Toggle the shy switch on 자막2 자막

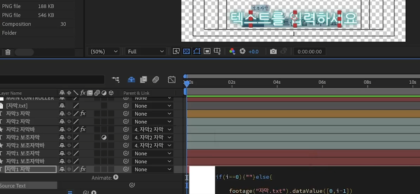[x=62, y=121]
